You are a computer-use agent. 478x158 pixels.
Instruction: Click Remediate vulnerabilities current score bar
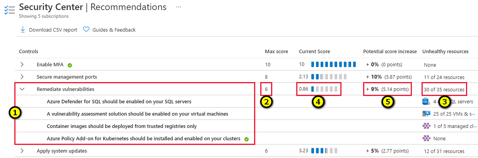pyautogui.click(x=324, y=89)
